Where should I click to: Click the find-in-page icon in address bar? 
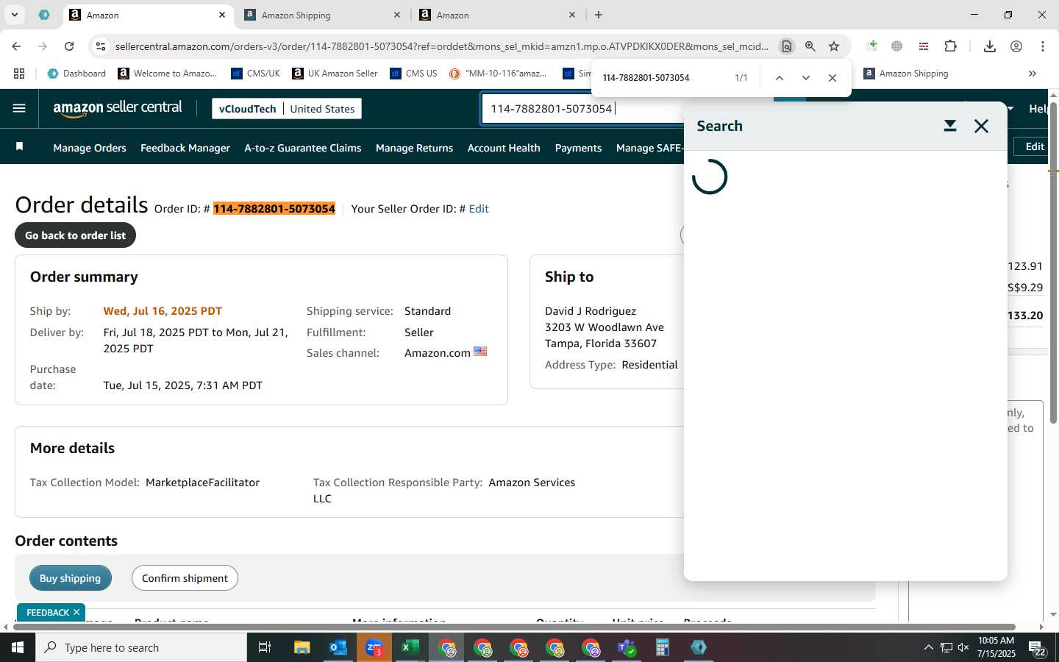tap(787, 46)
